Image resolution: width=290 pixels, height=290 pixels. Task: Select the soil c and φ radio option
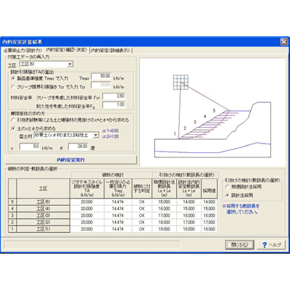pos(13,128)
